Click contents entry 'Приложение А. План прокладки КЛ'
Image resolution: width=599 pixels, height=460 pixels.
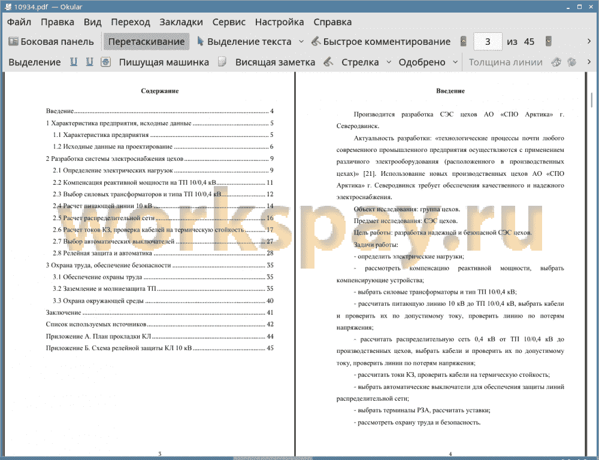[x=160, y=336]
